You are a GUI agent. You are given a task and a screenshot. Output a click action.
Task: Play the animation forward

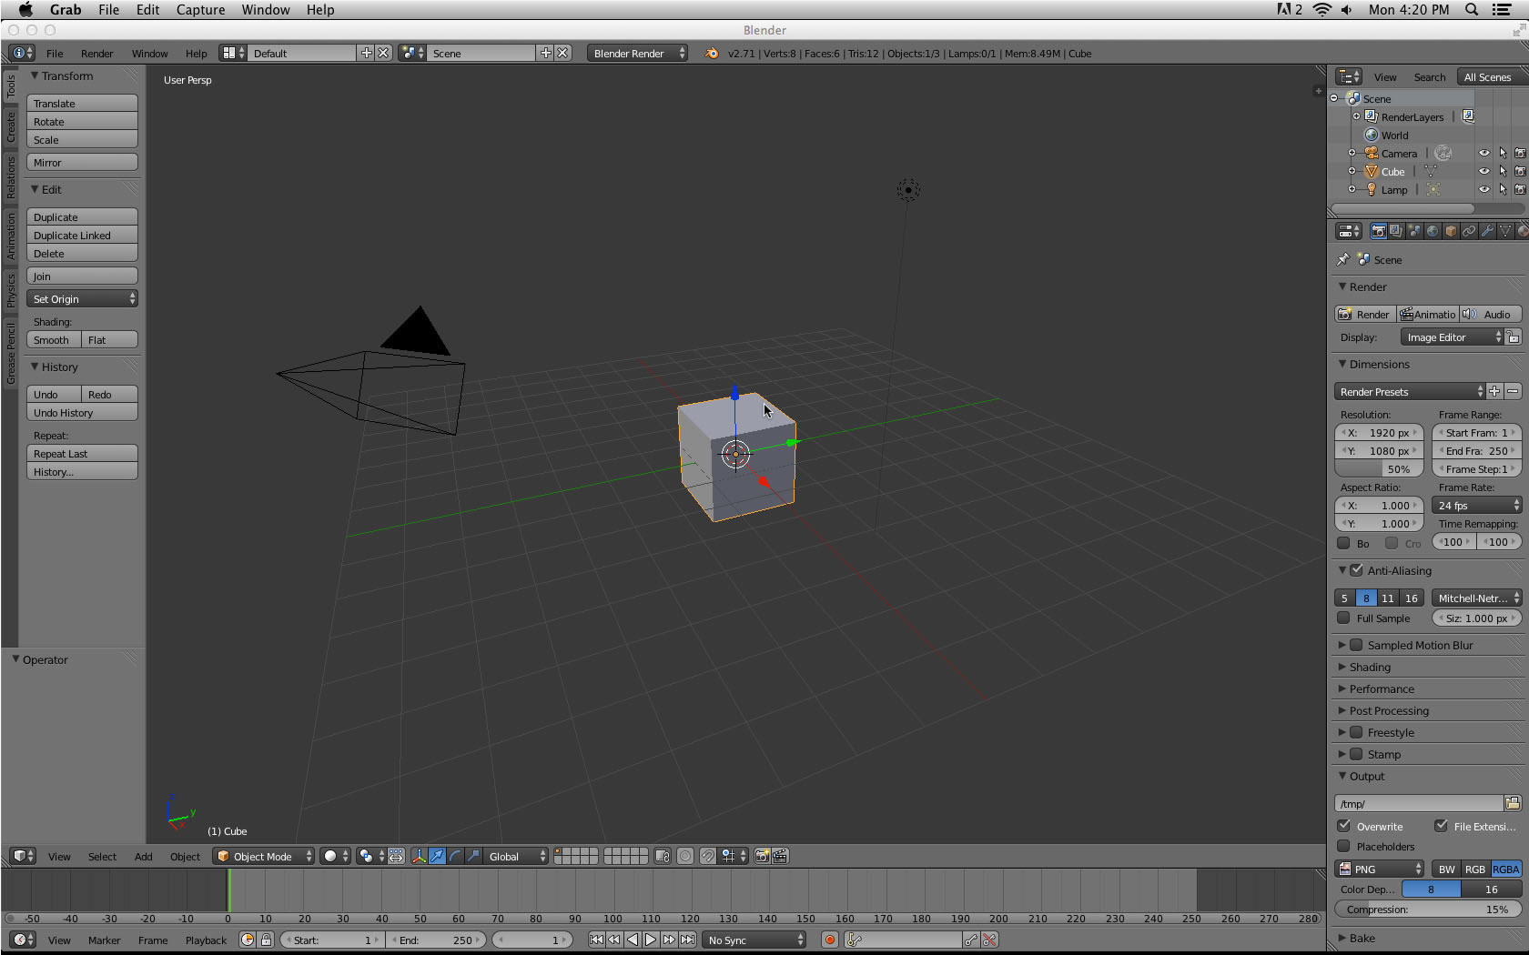(651, 940)
